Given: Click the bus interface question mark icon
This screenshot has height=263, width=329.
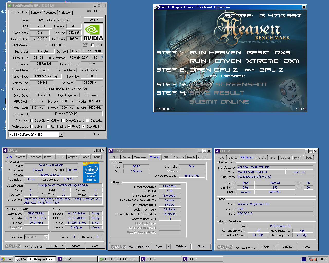Looking at the screenshot, I should pos(102,58).
